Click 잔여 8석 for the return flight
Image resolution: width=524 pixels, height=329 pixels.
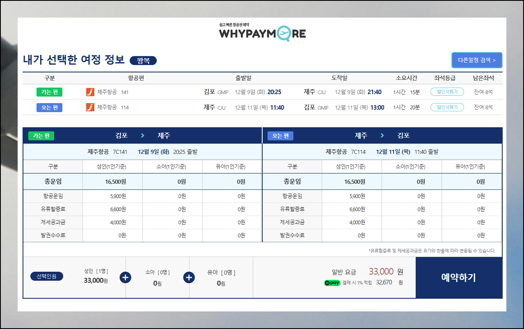click(x=483, y=108)
